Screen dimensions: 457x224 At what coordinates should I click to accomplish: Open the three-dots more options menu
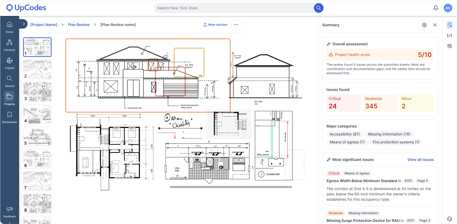tap(236, 25)
